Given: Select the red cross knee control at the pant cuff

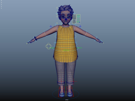Looking at the screenshot, I should (x=74, y=81).
